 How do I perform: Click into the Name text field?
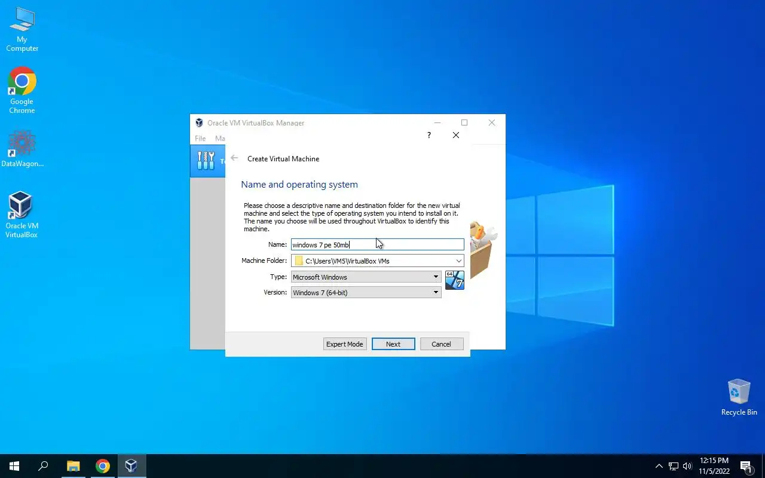coord(378,245)
